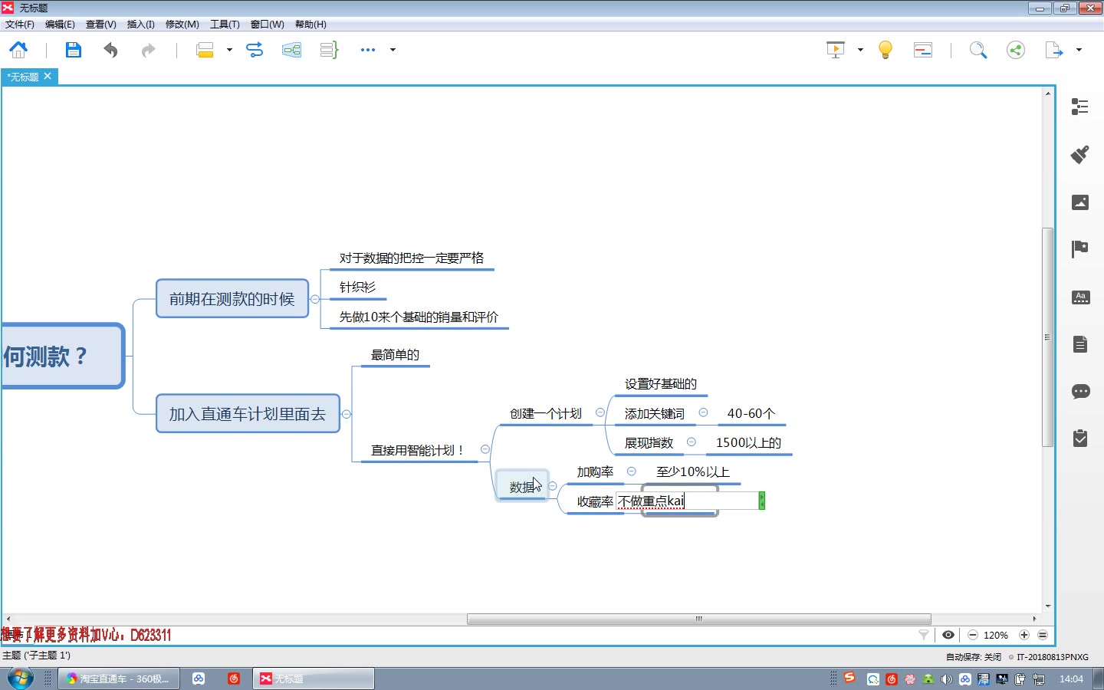This screenshot has height=690, width=1104.
Task: Open presentation mode dropdown arrow
Action: (x=860, y=50)
